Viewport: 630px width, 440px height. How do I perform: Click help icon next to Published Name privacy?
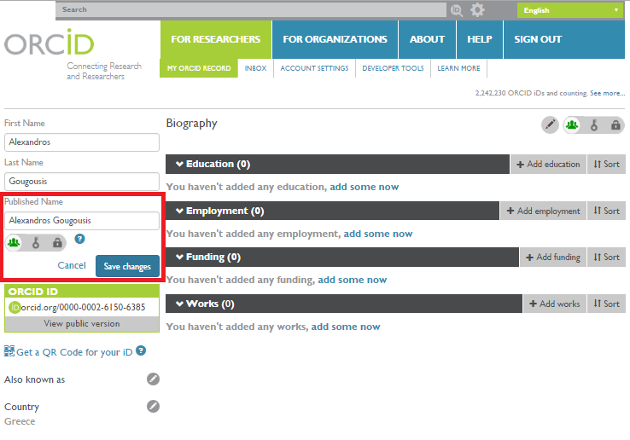click(x=79, y=240)
